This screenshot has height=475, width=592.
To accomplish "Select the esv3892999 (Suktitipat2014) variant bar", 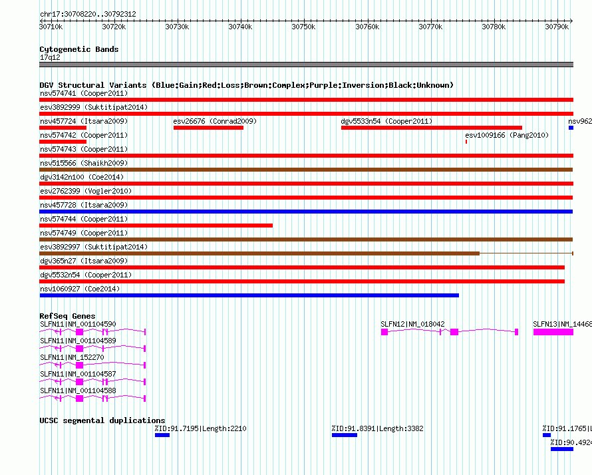I will [306, 114].
